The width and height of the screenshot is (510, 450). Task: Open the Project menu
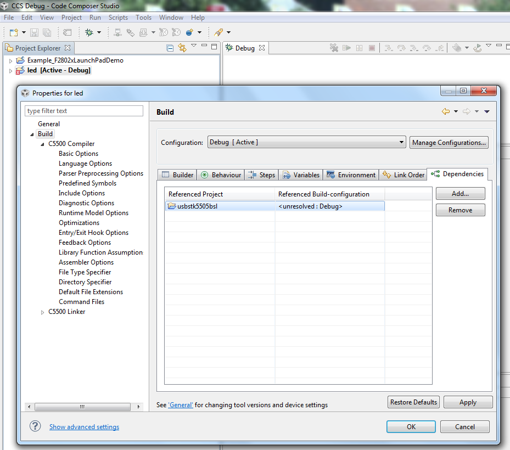71,18
